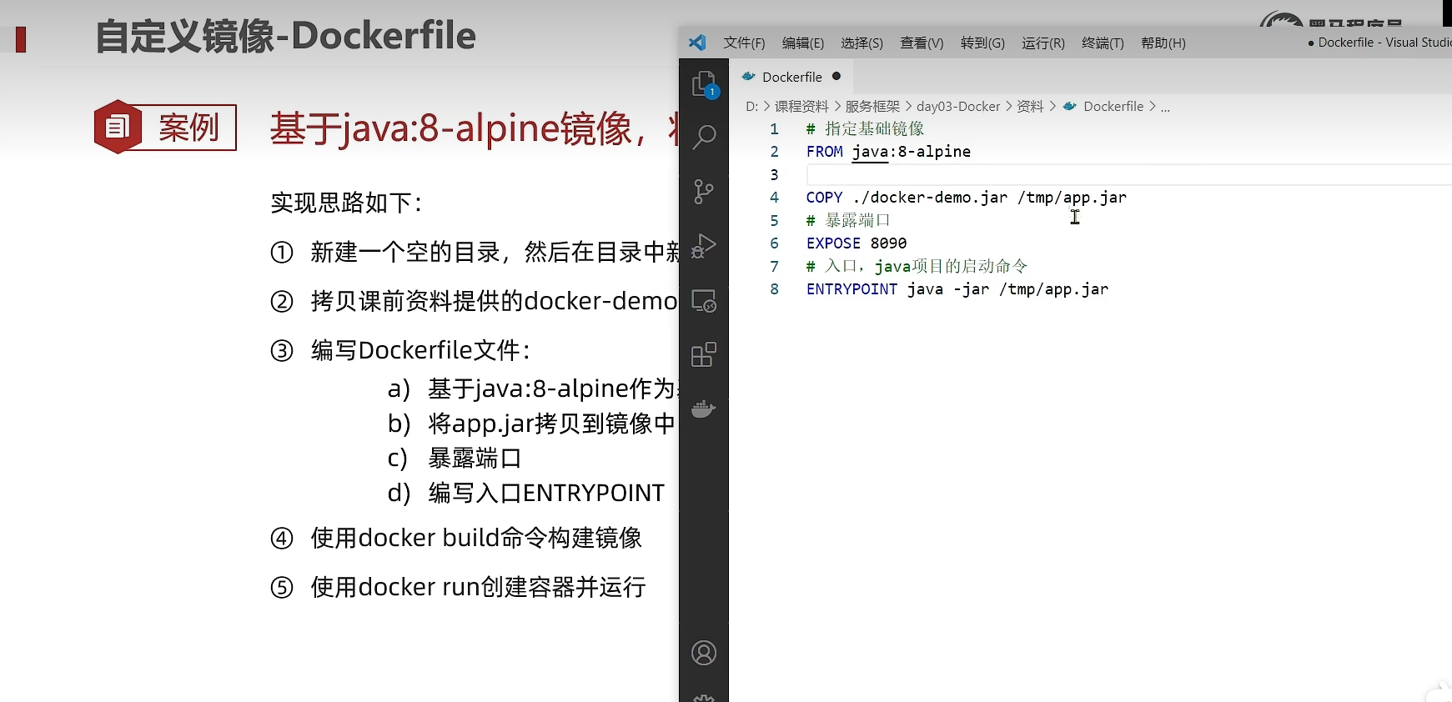Open the Search panel icon
Image resolution: width=1452 pixels, height=702 pixels.
point(704,137)
